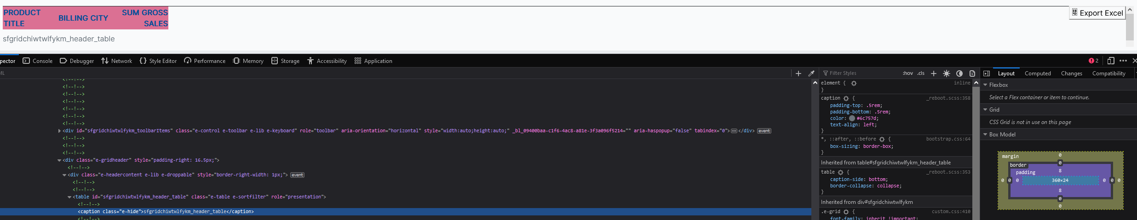
Task: Open the Network panel tab
Action: 117,61
